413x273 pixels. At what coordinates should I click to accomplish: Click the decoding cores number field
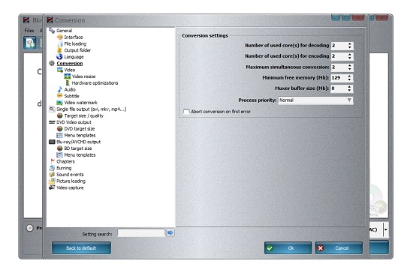(339, 46)
